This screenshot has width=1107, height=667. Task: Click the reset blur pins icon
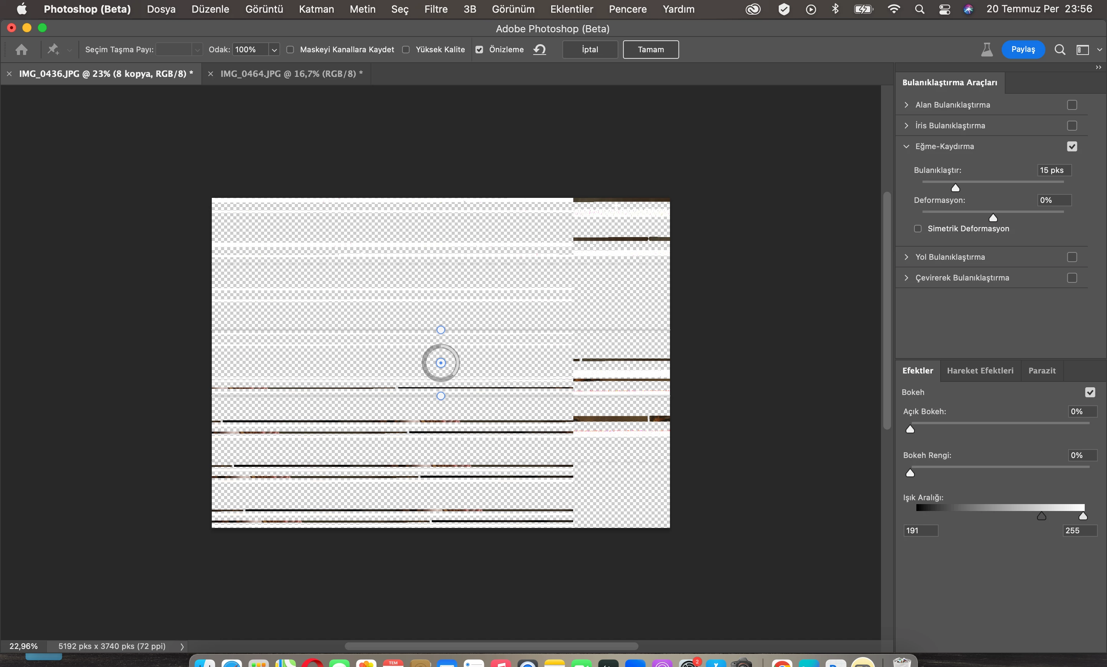point(540,50)
